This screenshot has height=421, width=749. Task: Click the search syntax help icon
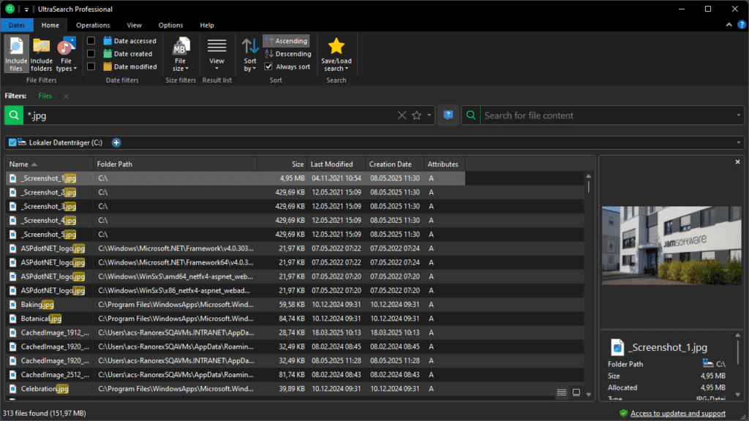448,115
